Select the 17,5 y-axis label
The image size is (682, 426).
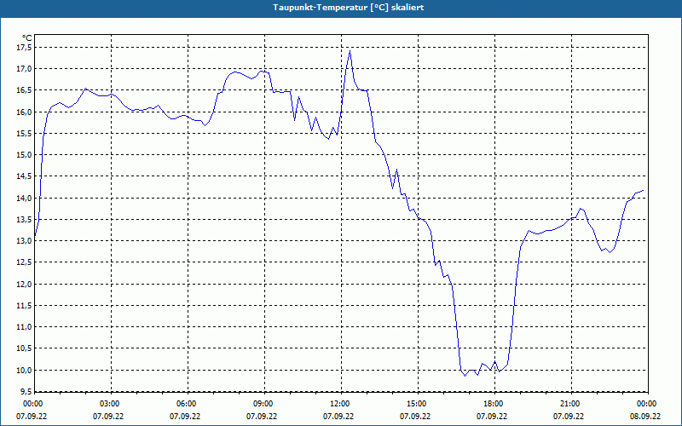[25, 48]
